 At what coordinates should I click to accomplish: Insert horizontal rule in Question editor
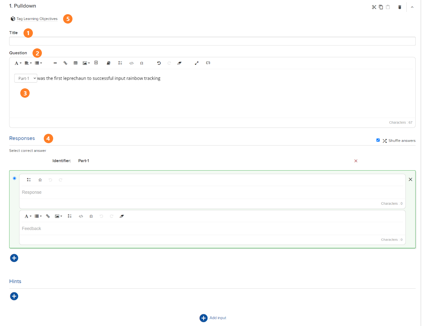[55, 63]
